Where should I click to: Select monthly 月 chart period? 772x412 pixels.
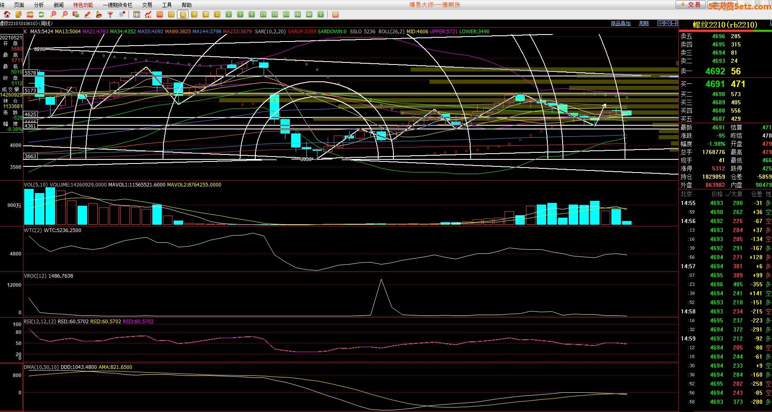(194, 14)
